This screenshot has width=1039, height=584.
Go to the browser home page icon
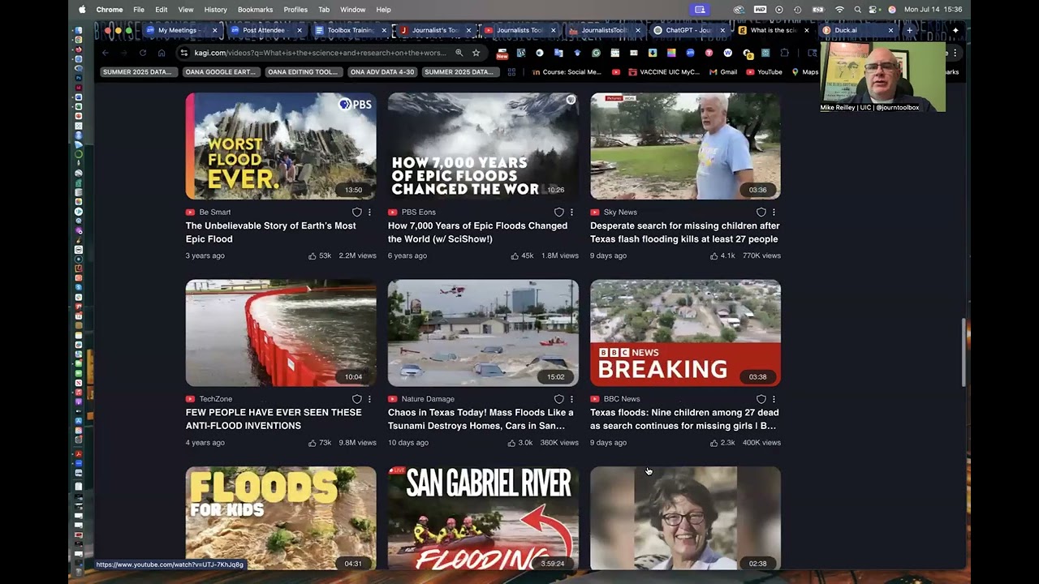[162, 53]
